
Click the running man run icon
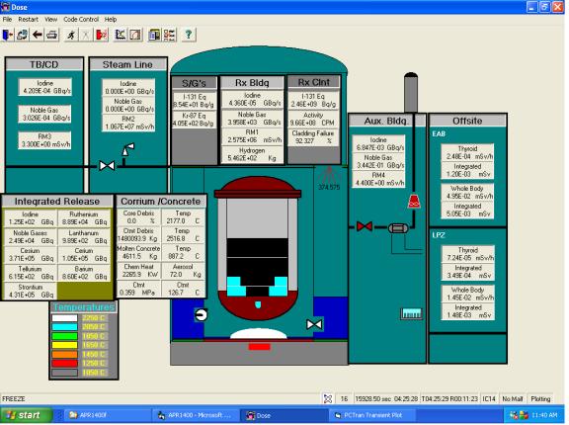tap(71, 35)
